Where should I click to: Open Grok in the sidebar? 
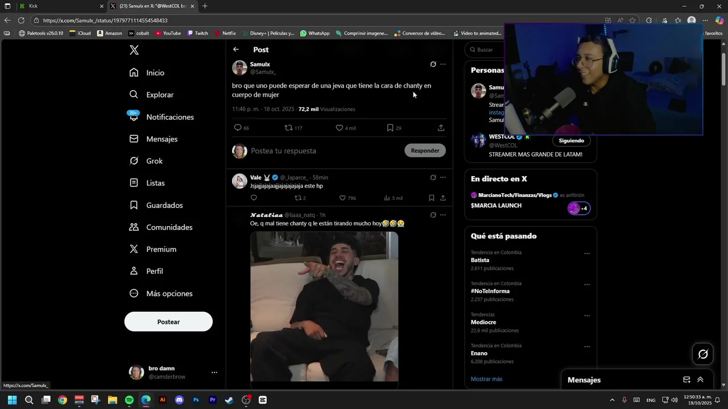tap(146, 161)
